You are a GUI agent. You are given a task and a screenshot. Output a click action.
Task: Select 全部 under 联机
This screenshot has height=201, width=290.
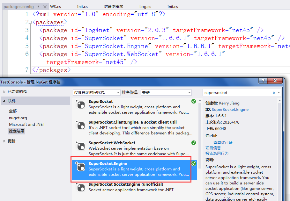click(x=13, y=111)
